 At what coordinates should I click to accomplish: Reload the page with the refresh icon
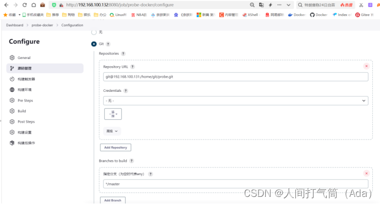point(25,5)
